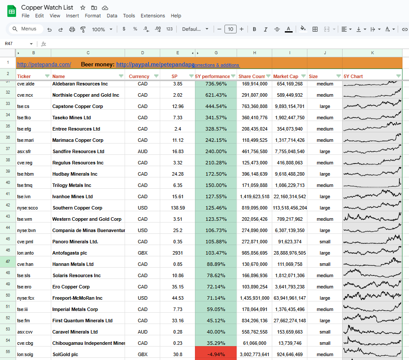The width and height of the screenshot is (409, 360).
Task: Open the 123 number format menu
Action: [169, 29]
